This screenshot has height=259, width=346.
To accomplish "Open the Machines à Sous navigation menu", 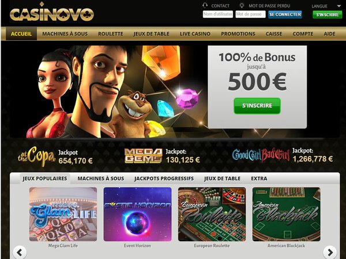I will tap(65, 34).
